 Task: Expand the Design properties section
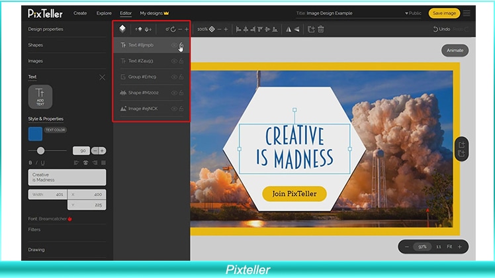click(x=46, y=29)
